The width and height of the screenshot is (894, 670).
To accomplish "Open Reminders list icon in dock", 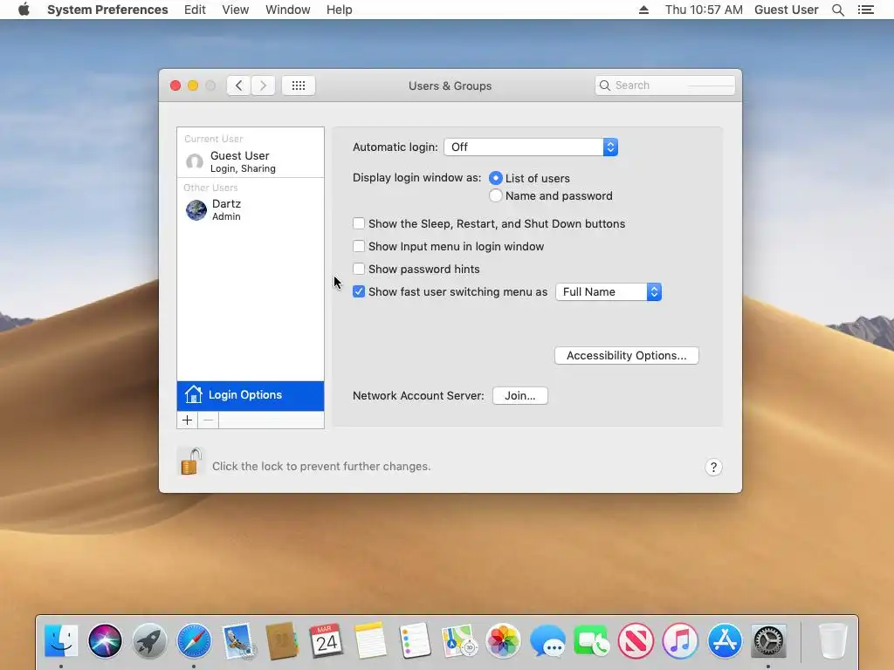I will coord(415,640).
